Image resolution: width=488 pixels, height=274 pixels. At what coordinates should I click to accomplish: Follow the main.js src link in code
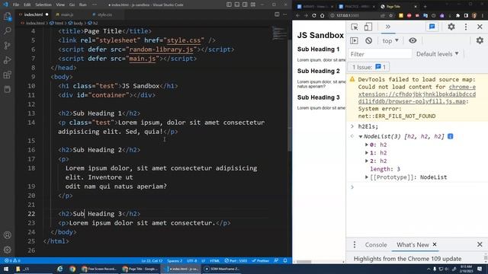(143, 59)
